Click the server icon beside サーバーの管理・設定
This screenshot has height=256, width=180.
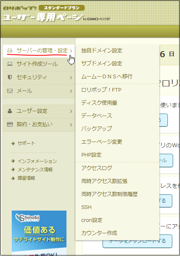10,51
